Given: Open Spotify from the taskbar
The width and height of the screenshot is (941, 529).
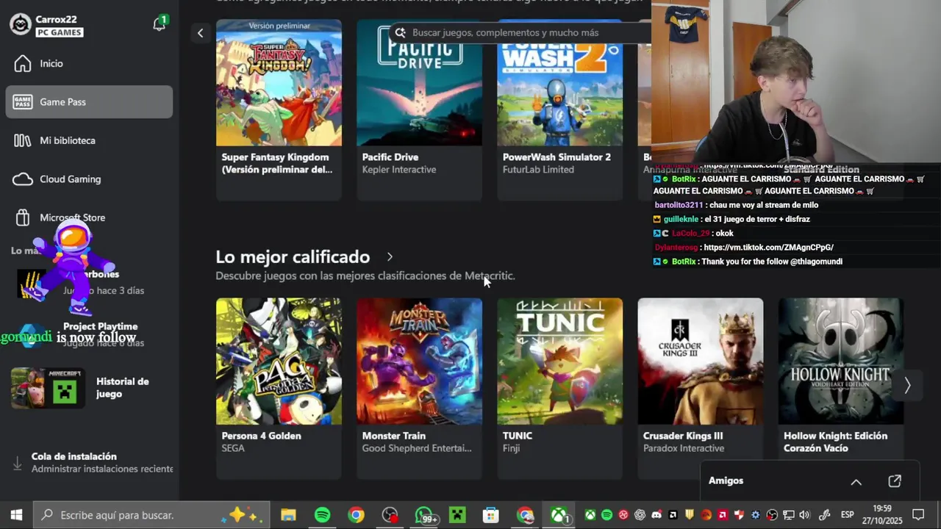Looking at the screenshot, I should point(322,515).
